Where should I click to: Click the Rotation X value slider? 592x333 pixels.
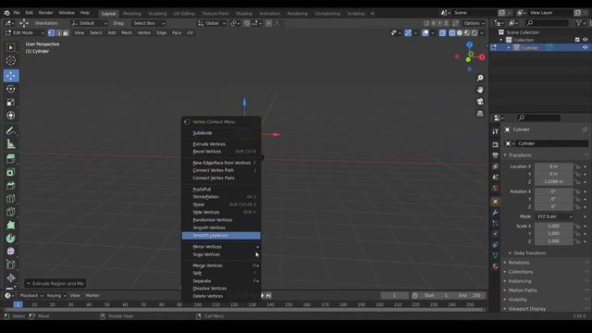553,191
